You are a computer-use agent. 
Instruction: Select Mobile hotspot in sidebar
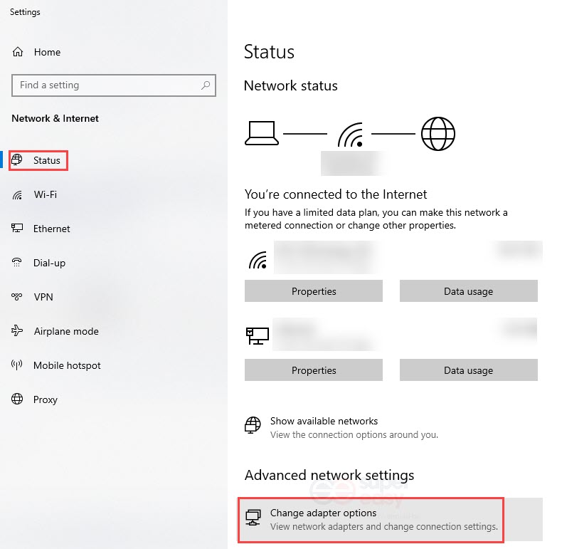67,365
